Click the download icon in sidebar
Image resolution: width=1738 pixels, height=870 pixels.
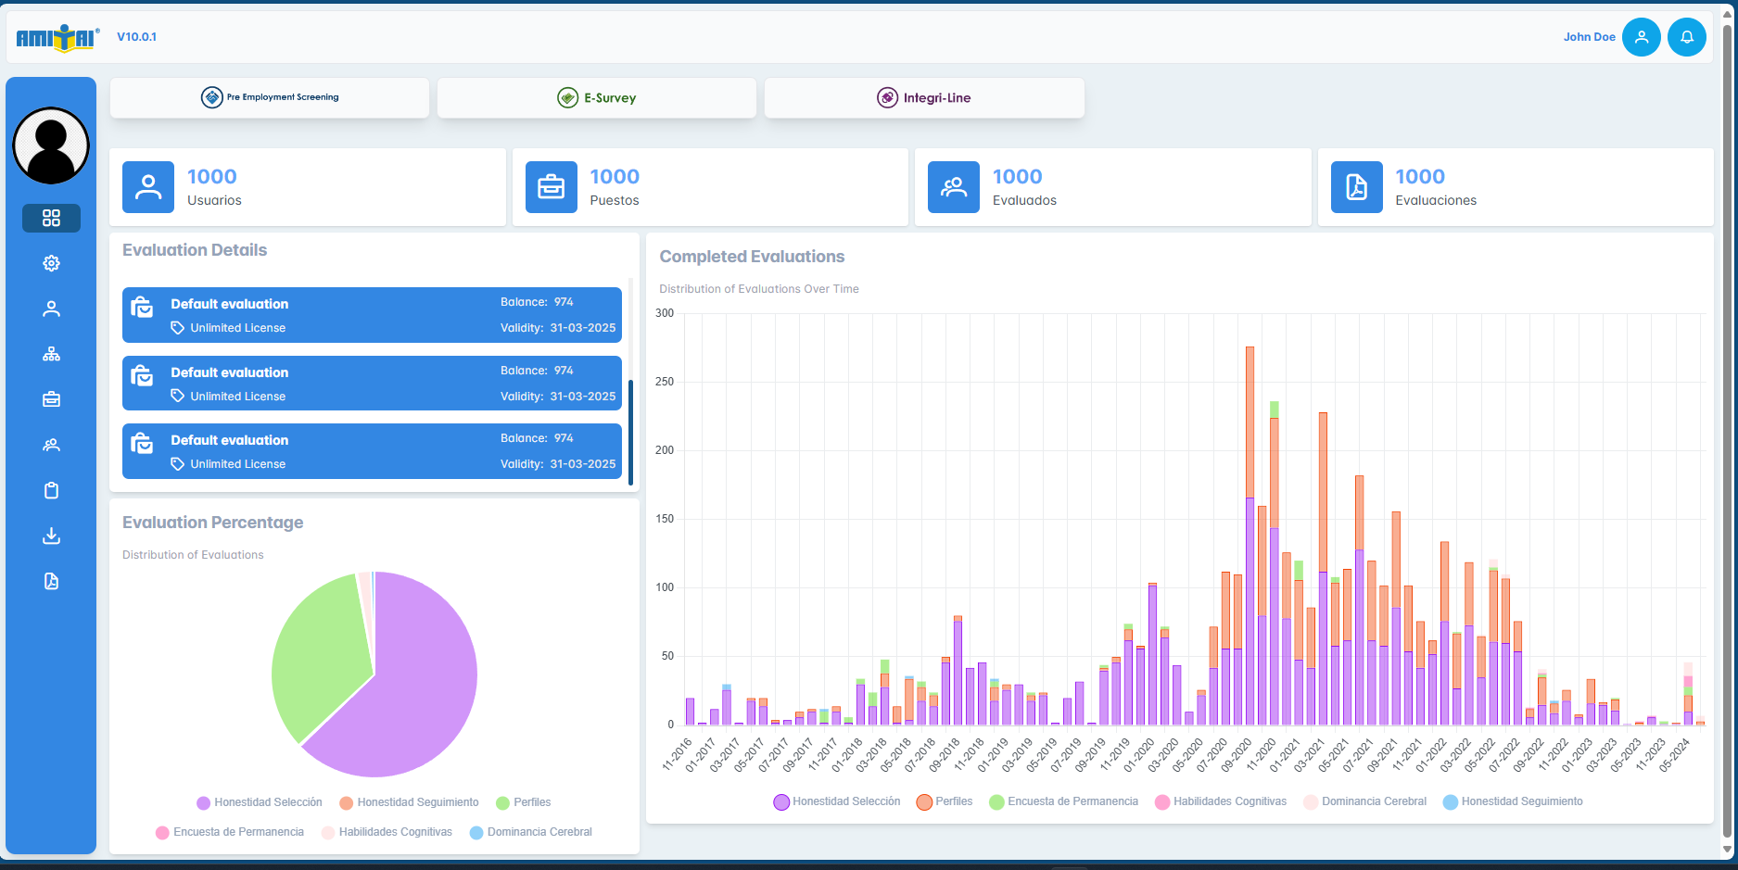point(51,536)
